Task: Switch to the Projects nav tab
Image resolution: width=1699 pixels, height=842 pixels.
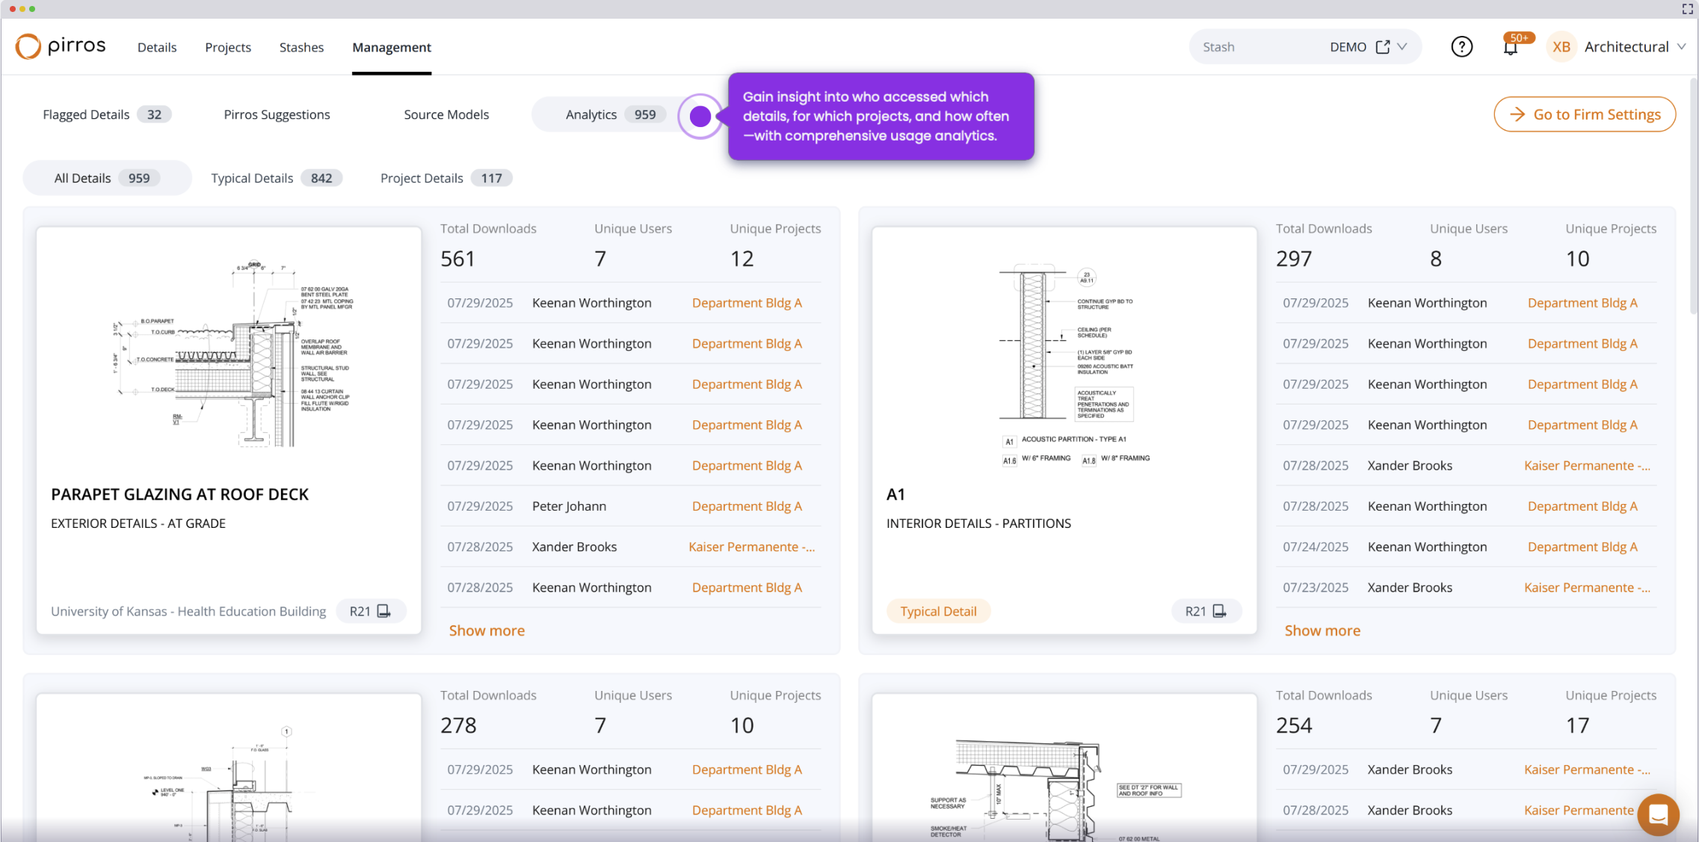Action: tap(228, 47)
